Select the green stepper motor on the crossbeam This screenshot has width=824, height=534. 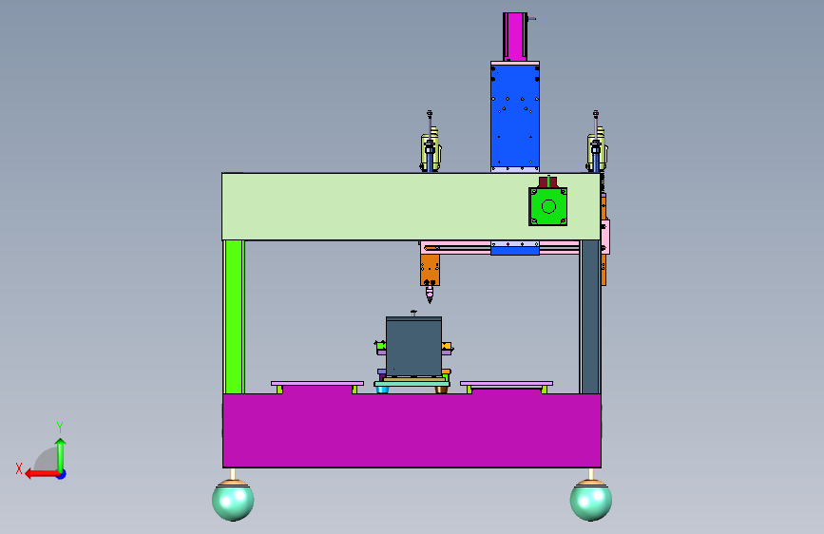[547, 206]
